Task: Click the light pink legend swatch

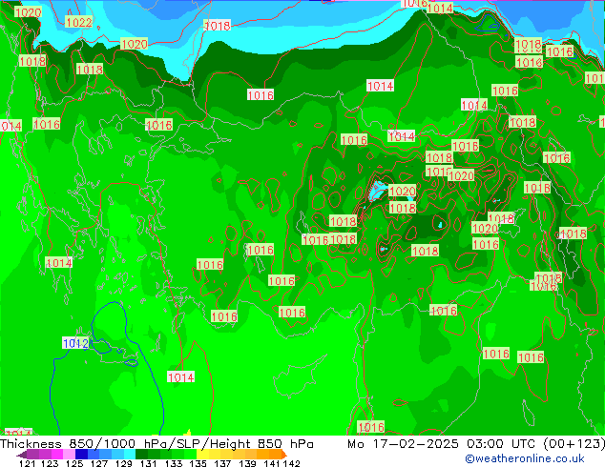Action: tap(69, 455)
